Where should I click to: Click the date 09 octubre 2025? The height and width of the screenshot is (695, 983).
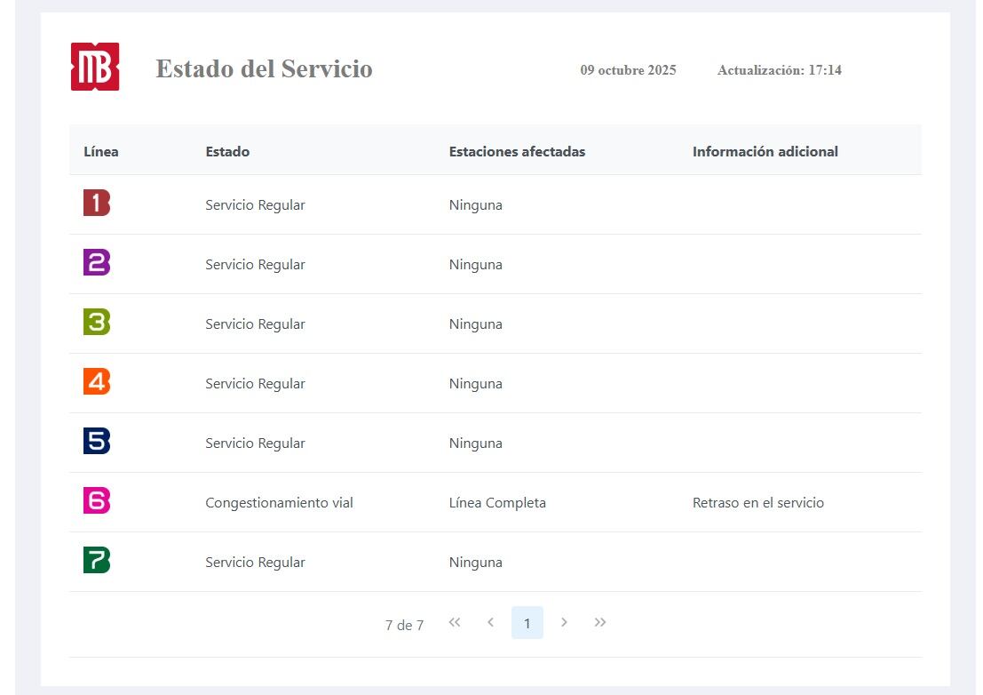click(x=628, y=70)
